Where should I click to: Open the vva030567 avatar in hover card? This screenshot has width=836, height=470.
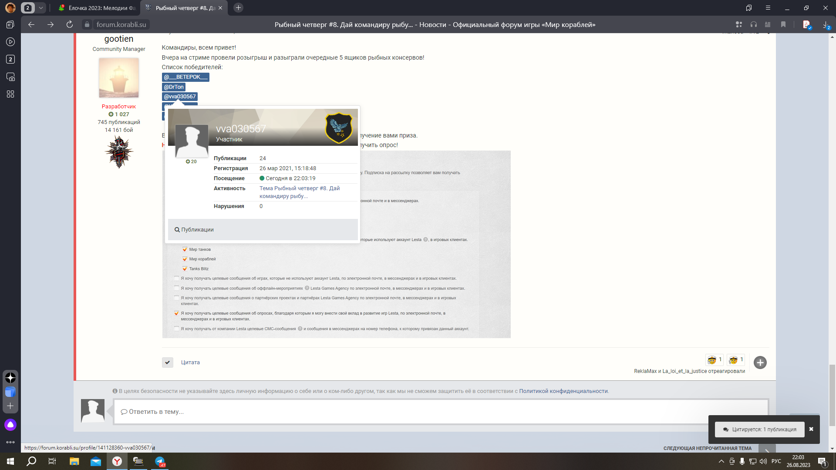[x=192, y=141]
